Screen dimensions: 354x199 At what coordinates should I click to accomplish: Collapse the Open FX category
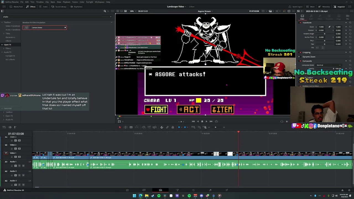tap(2, 45)
